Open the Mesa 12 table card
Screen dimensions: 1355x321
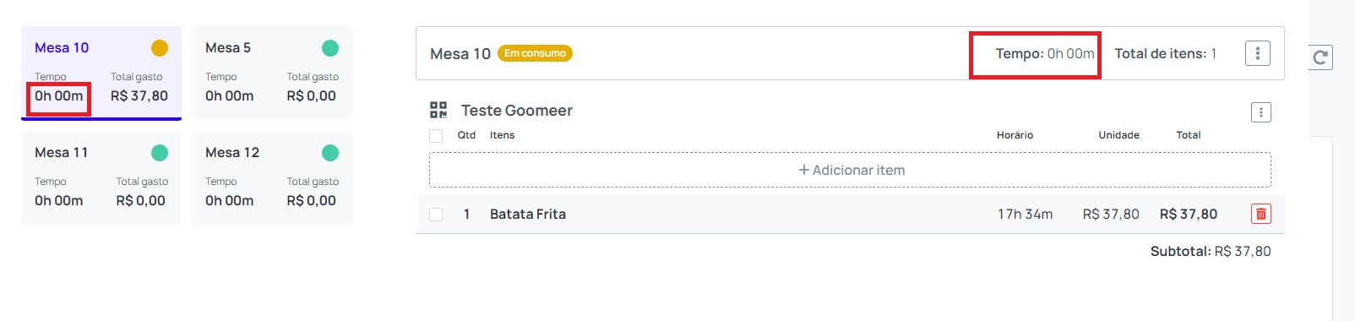click(x=272, y=178)
